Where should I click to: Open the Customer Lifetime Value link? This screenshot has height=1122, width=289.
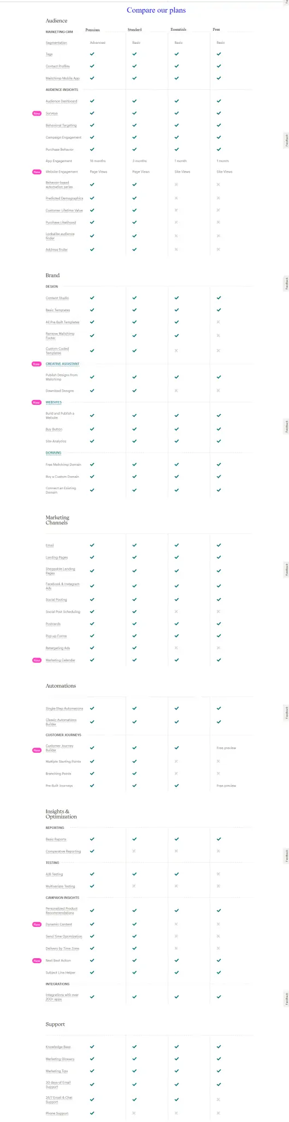tap(64, 210)
